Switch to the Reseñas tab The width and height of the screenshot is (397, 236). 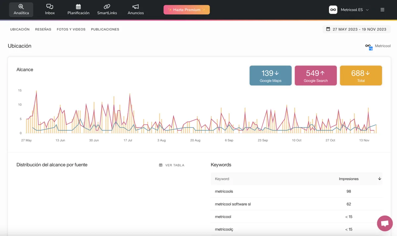pyautogui.click(x=43, y=29)
